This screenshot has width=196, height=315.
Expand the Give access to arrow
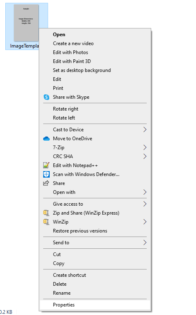pyautogui.click(x=145, y=204)
